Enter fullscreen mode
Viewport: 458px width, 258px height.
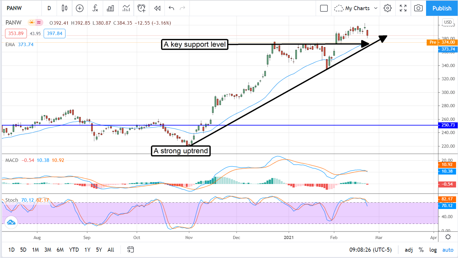pyautogui.click(x=403, y=8)
